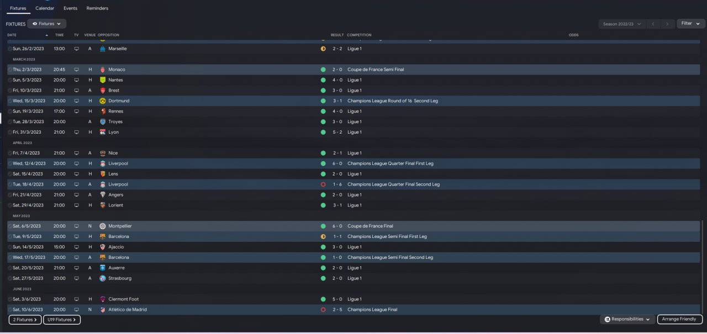This screenshot has width=707, height=334.
Task: Click the draw indicator on Barcelona first leg
Action: [x=323, y=236]
